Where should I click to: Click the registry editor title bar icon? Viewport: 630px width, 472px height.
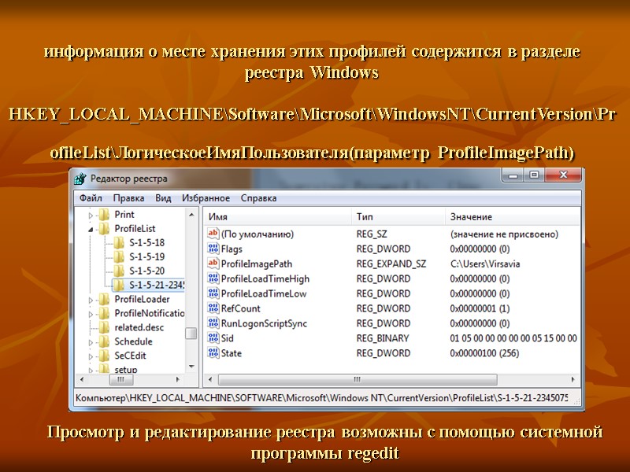[80, 179]
